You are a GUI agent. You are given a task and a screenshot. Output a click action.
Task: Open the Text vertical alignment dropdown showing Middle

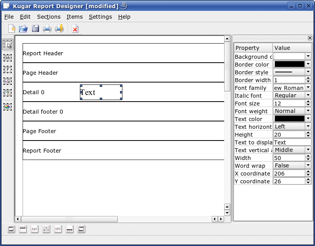pos(292,150)
